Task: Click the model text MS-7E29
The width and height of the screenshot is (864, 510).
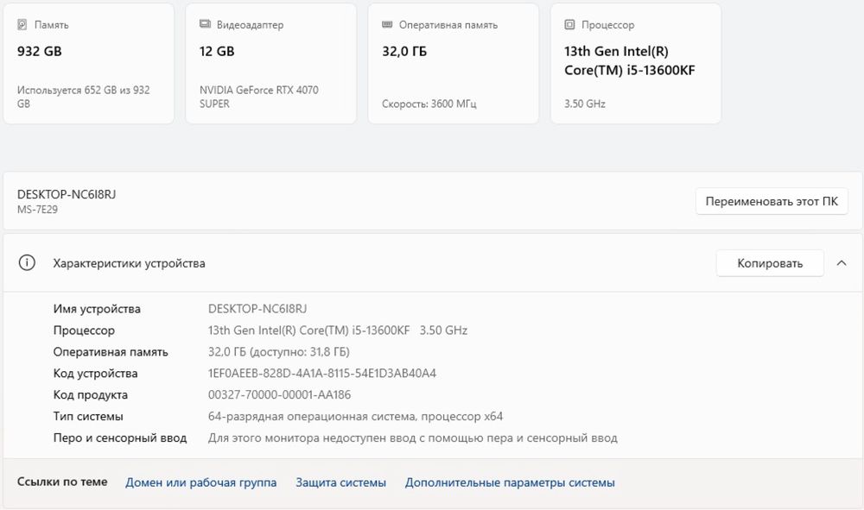Action: [37, 210]
